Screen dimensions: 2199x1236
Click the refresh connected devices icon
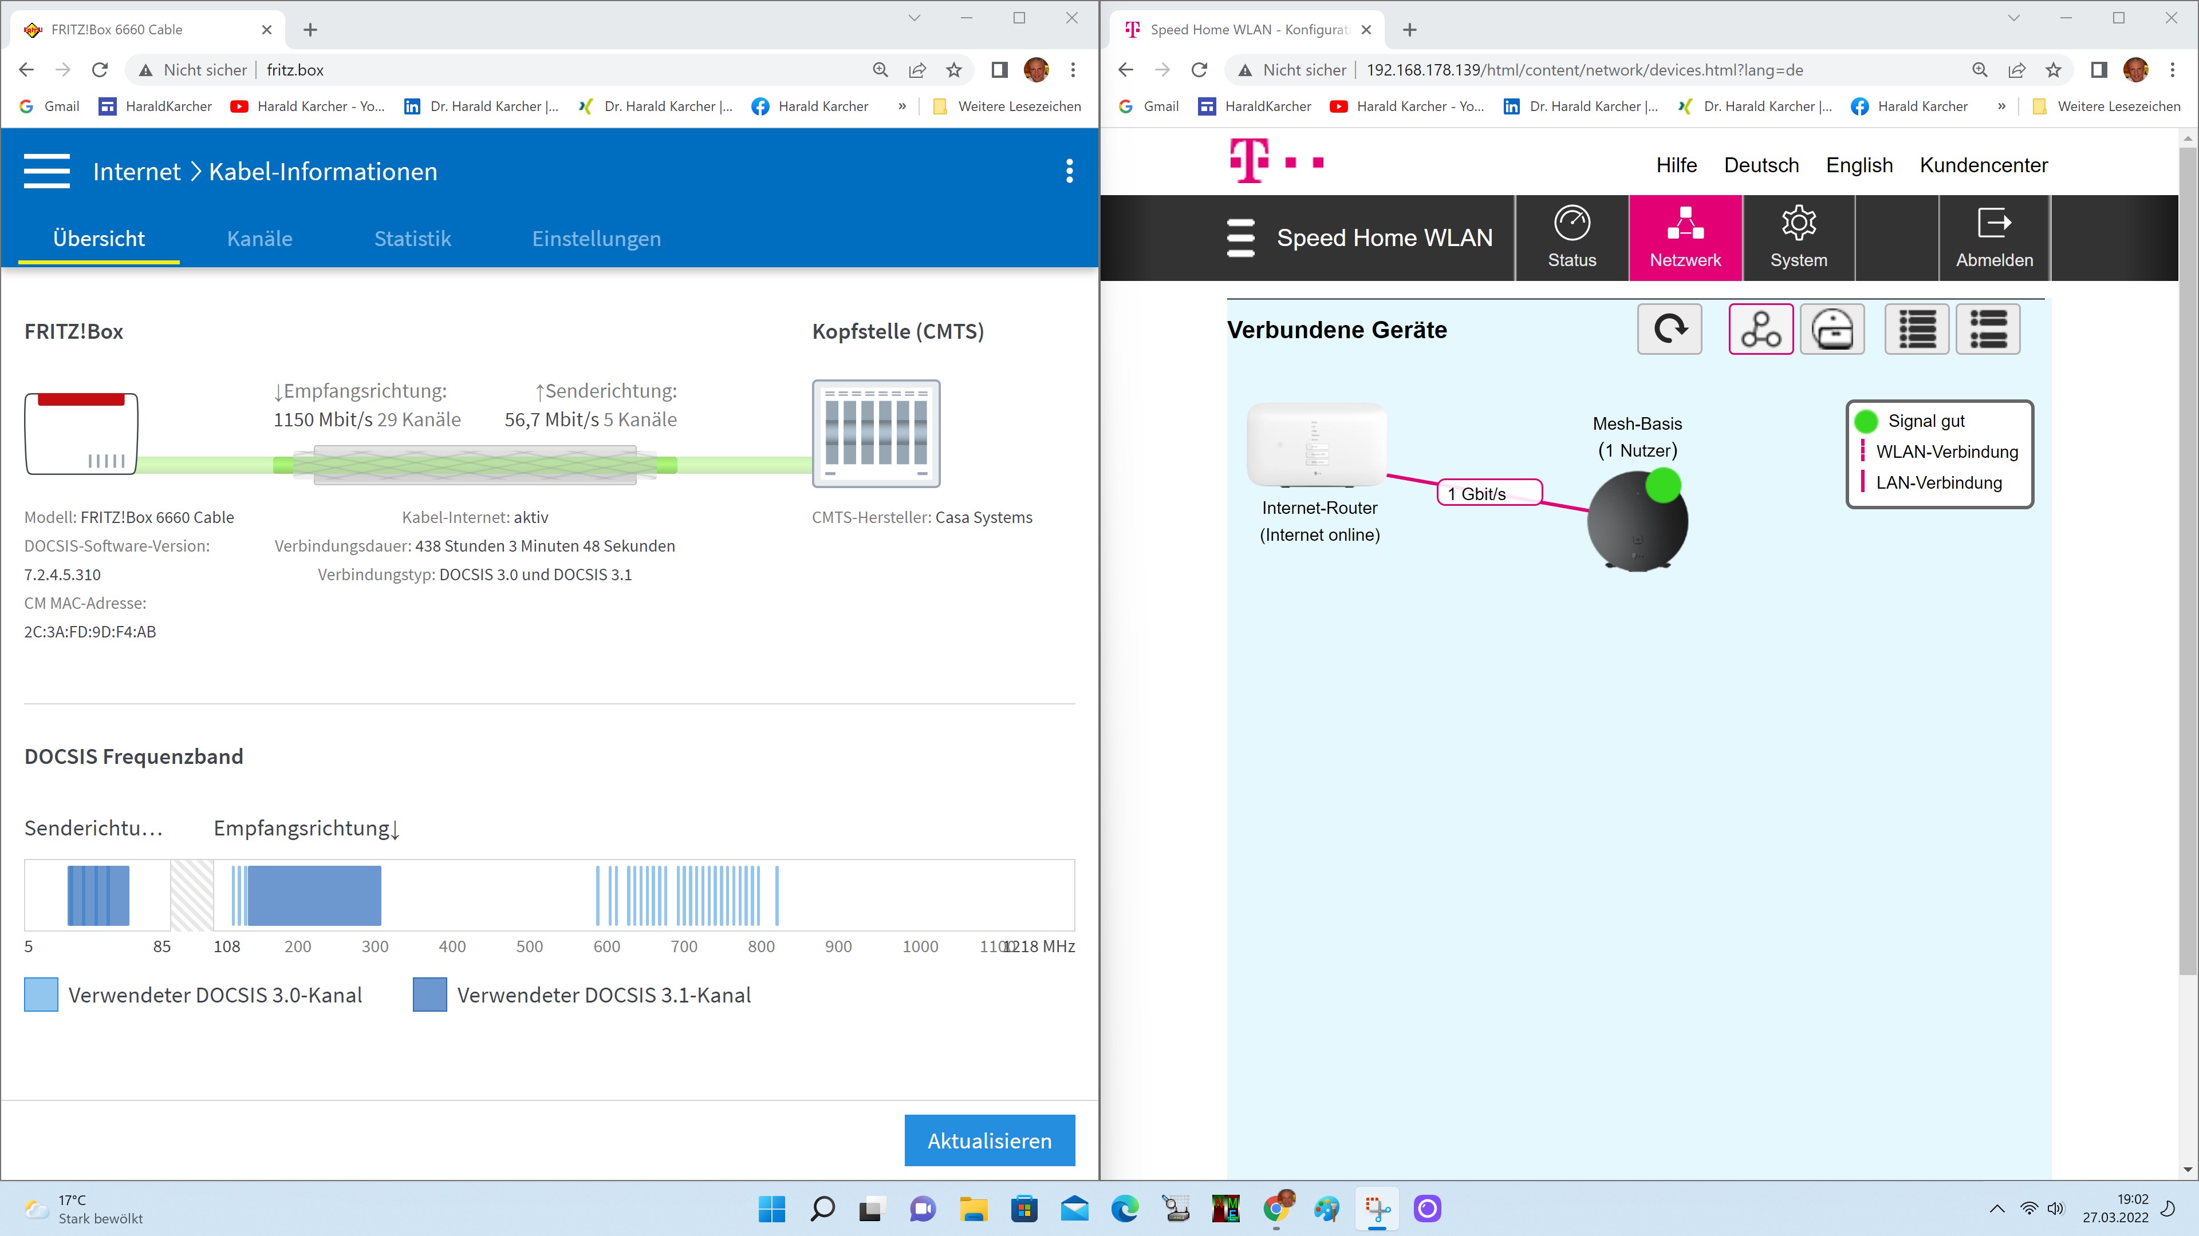pyautogui.click(x=1669, y=329)
